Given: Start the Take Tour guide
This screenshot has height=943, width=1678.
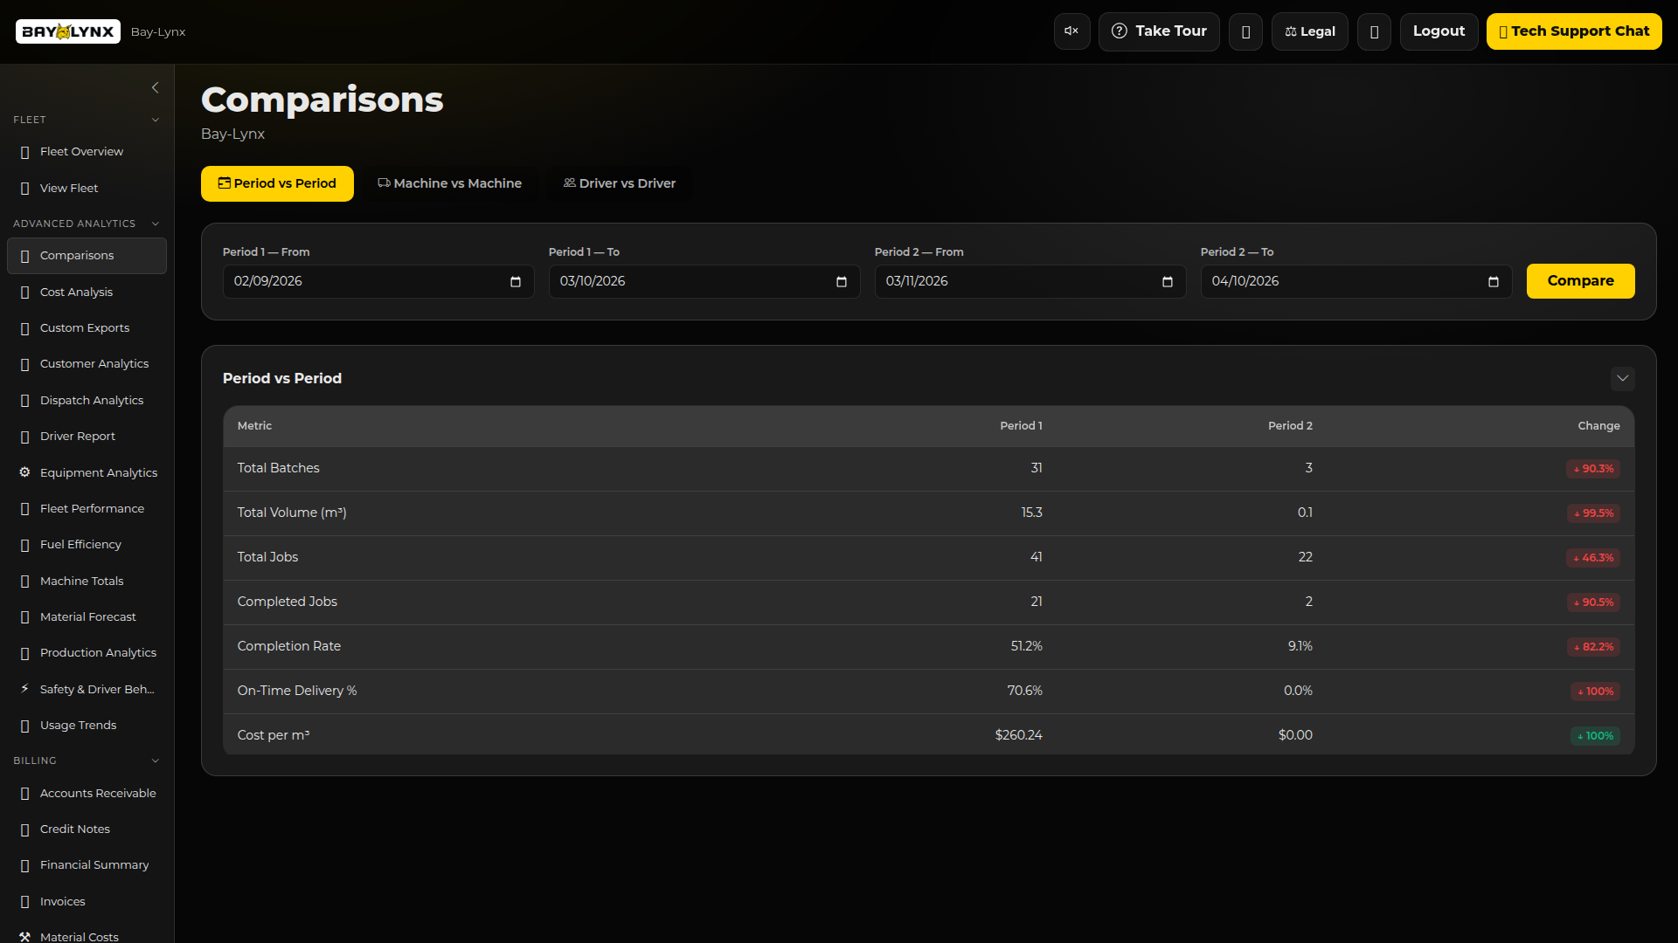Looking at the screenshot, I should pos(1158,31).
